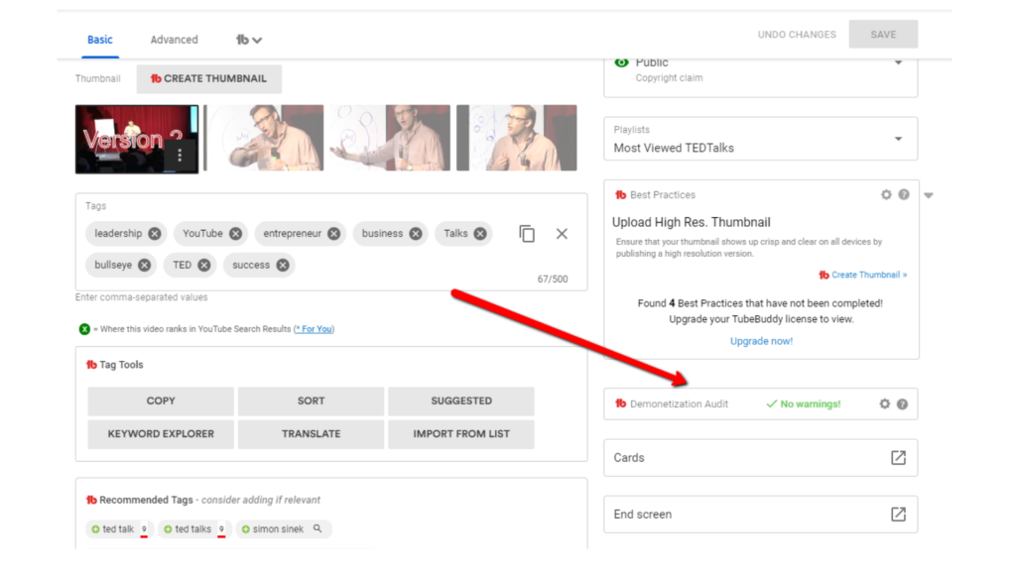This screenshot has height=571, width=1016.
Task: Click the Most Viewed TEDTalks playlist text
Action: [x=674, y=148]
